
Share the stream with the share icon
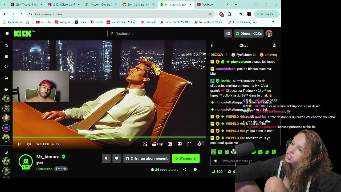[184, 169]
